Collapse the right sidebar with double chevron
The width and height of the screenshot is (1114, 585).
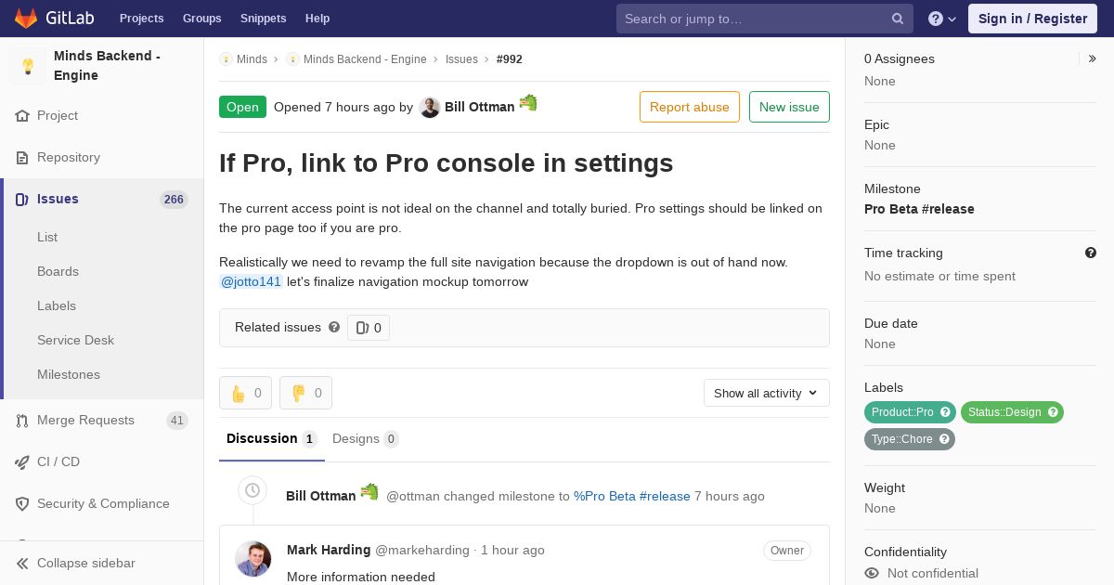pos(1093,58)
